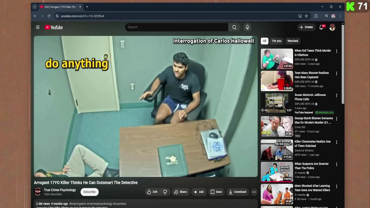Minimize the browser window

322,7
